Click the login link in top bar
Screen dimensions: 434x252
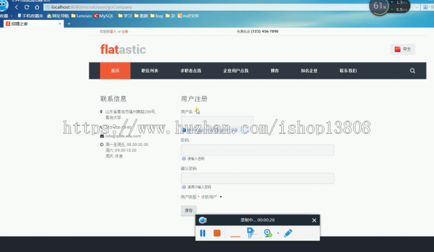113,31
